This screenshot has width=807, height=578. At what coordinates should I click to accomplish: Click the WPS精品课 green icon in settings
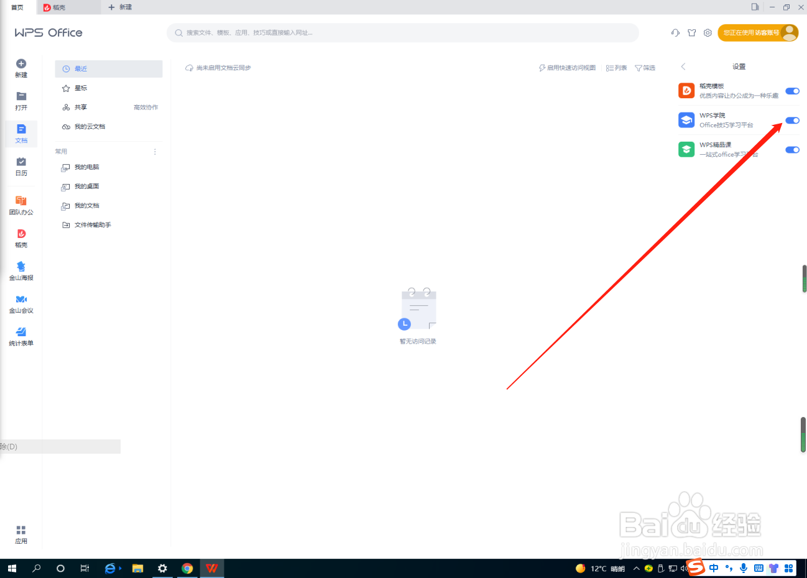pyautogui.click(x=686, y=149)
